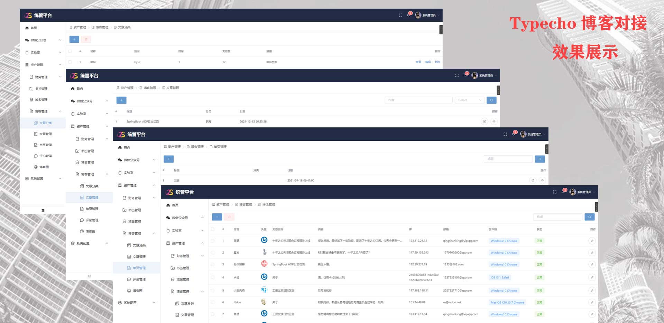Collapse sidebar via hamburger in 文章分类 window
664x323 pixels.
point(43,210)
